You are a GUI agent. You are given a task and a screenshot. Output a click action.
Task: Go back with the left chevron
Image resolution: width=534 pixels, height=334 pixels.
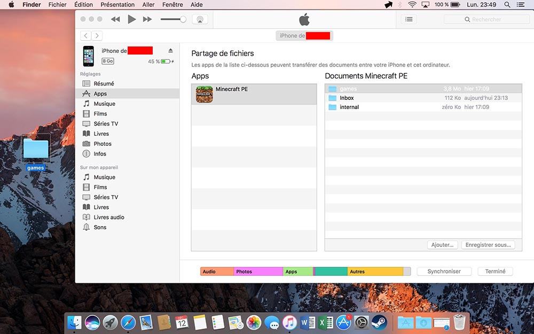coord(86,35)
